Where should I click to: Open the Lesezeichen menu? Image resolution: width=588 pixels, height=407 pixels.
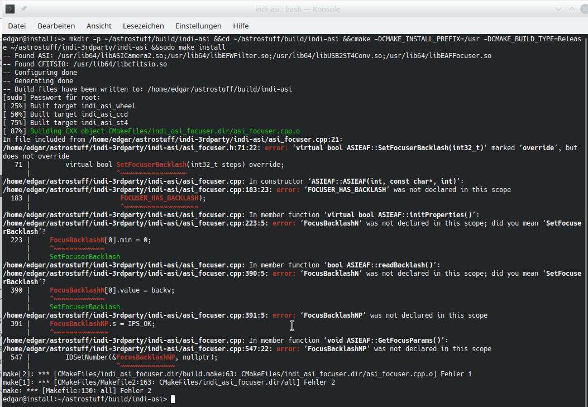point(144,26)
